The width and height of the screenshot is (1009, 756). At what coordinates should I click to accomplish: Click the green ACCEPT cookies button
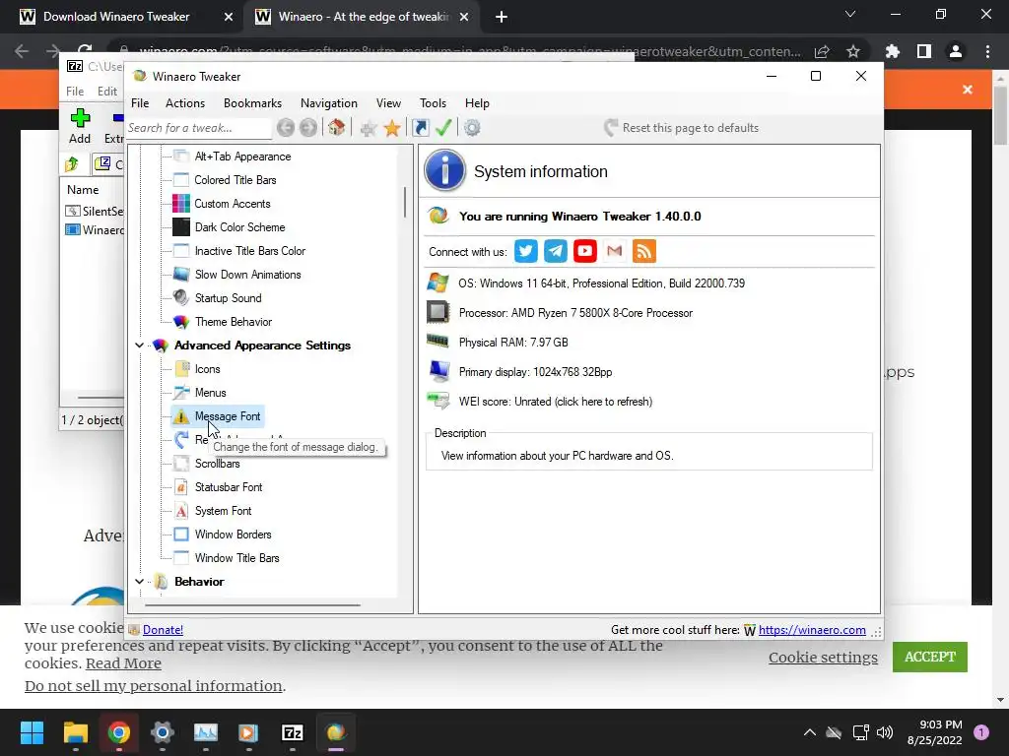[930, 657]
